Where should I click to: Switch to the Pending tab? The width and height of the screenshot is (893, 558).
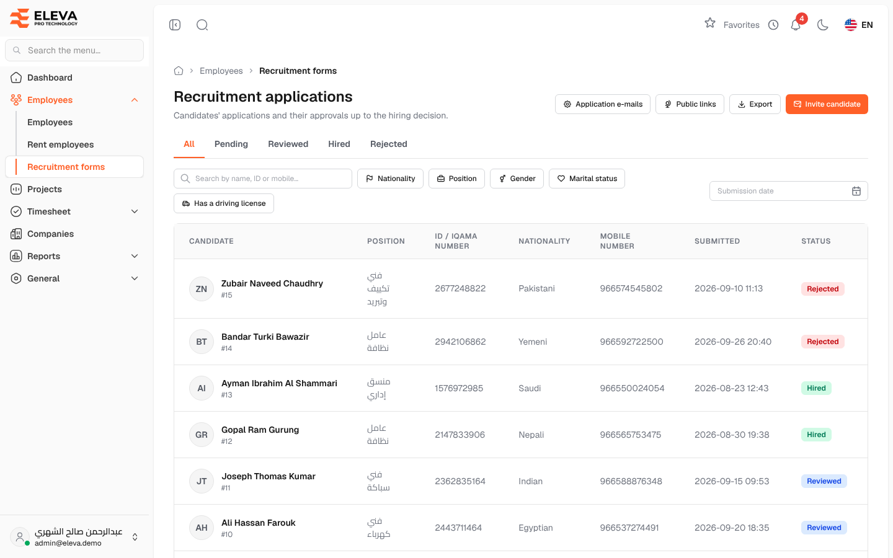pyautogui.click(x=231, y=144)
